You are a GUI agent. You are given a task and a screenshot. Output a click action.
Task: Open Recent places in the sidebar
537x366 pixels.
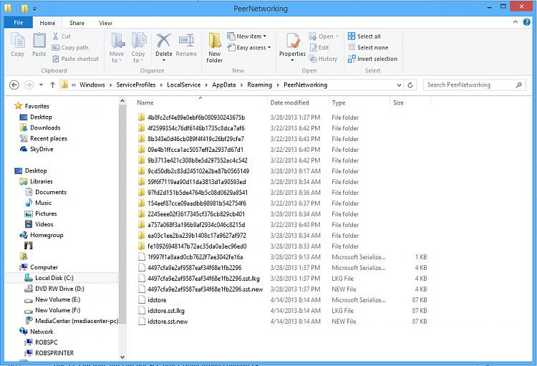coord(43,138)
